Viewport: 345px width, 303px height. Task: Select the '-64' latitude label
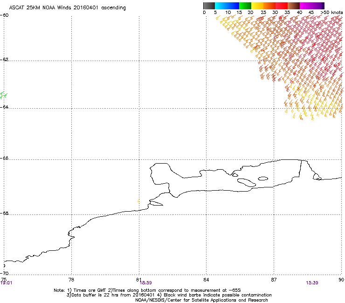5,107
